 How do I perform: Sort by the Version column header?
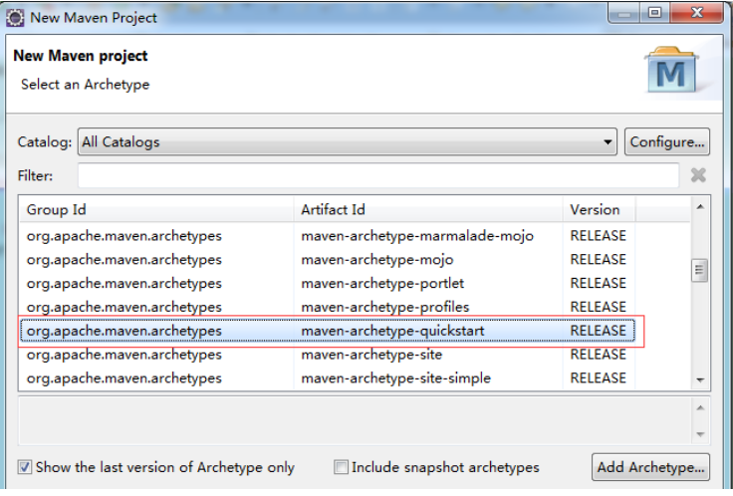point(599,209)
